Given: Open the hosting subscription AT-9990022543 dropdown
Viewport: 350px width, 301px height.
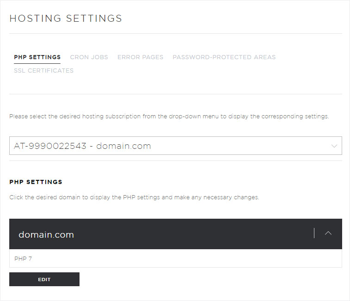Looking at the screenshot, I should click(x=175, y=146).
